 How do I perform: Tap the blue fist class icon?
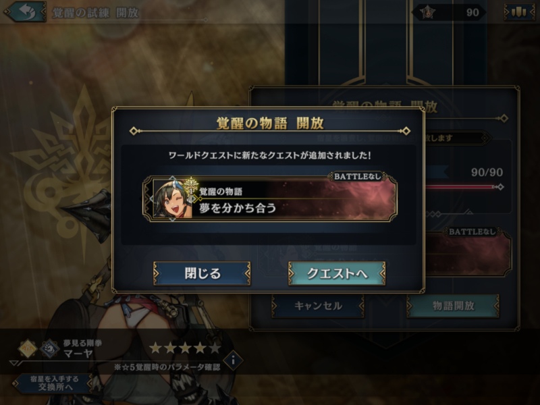click(x=50, y=348)
